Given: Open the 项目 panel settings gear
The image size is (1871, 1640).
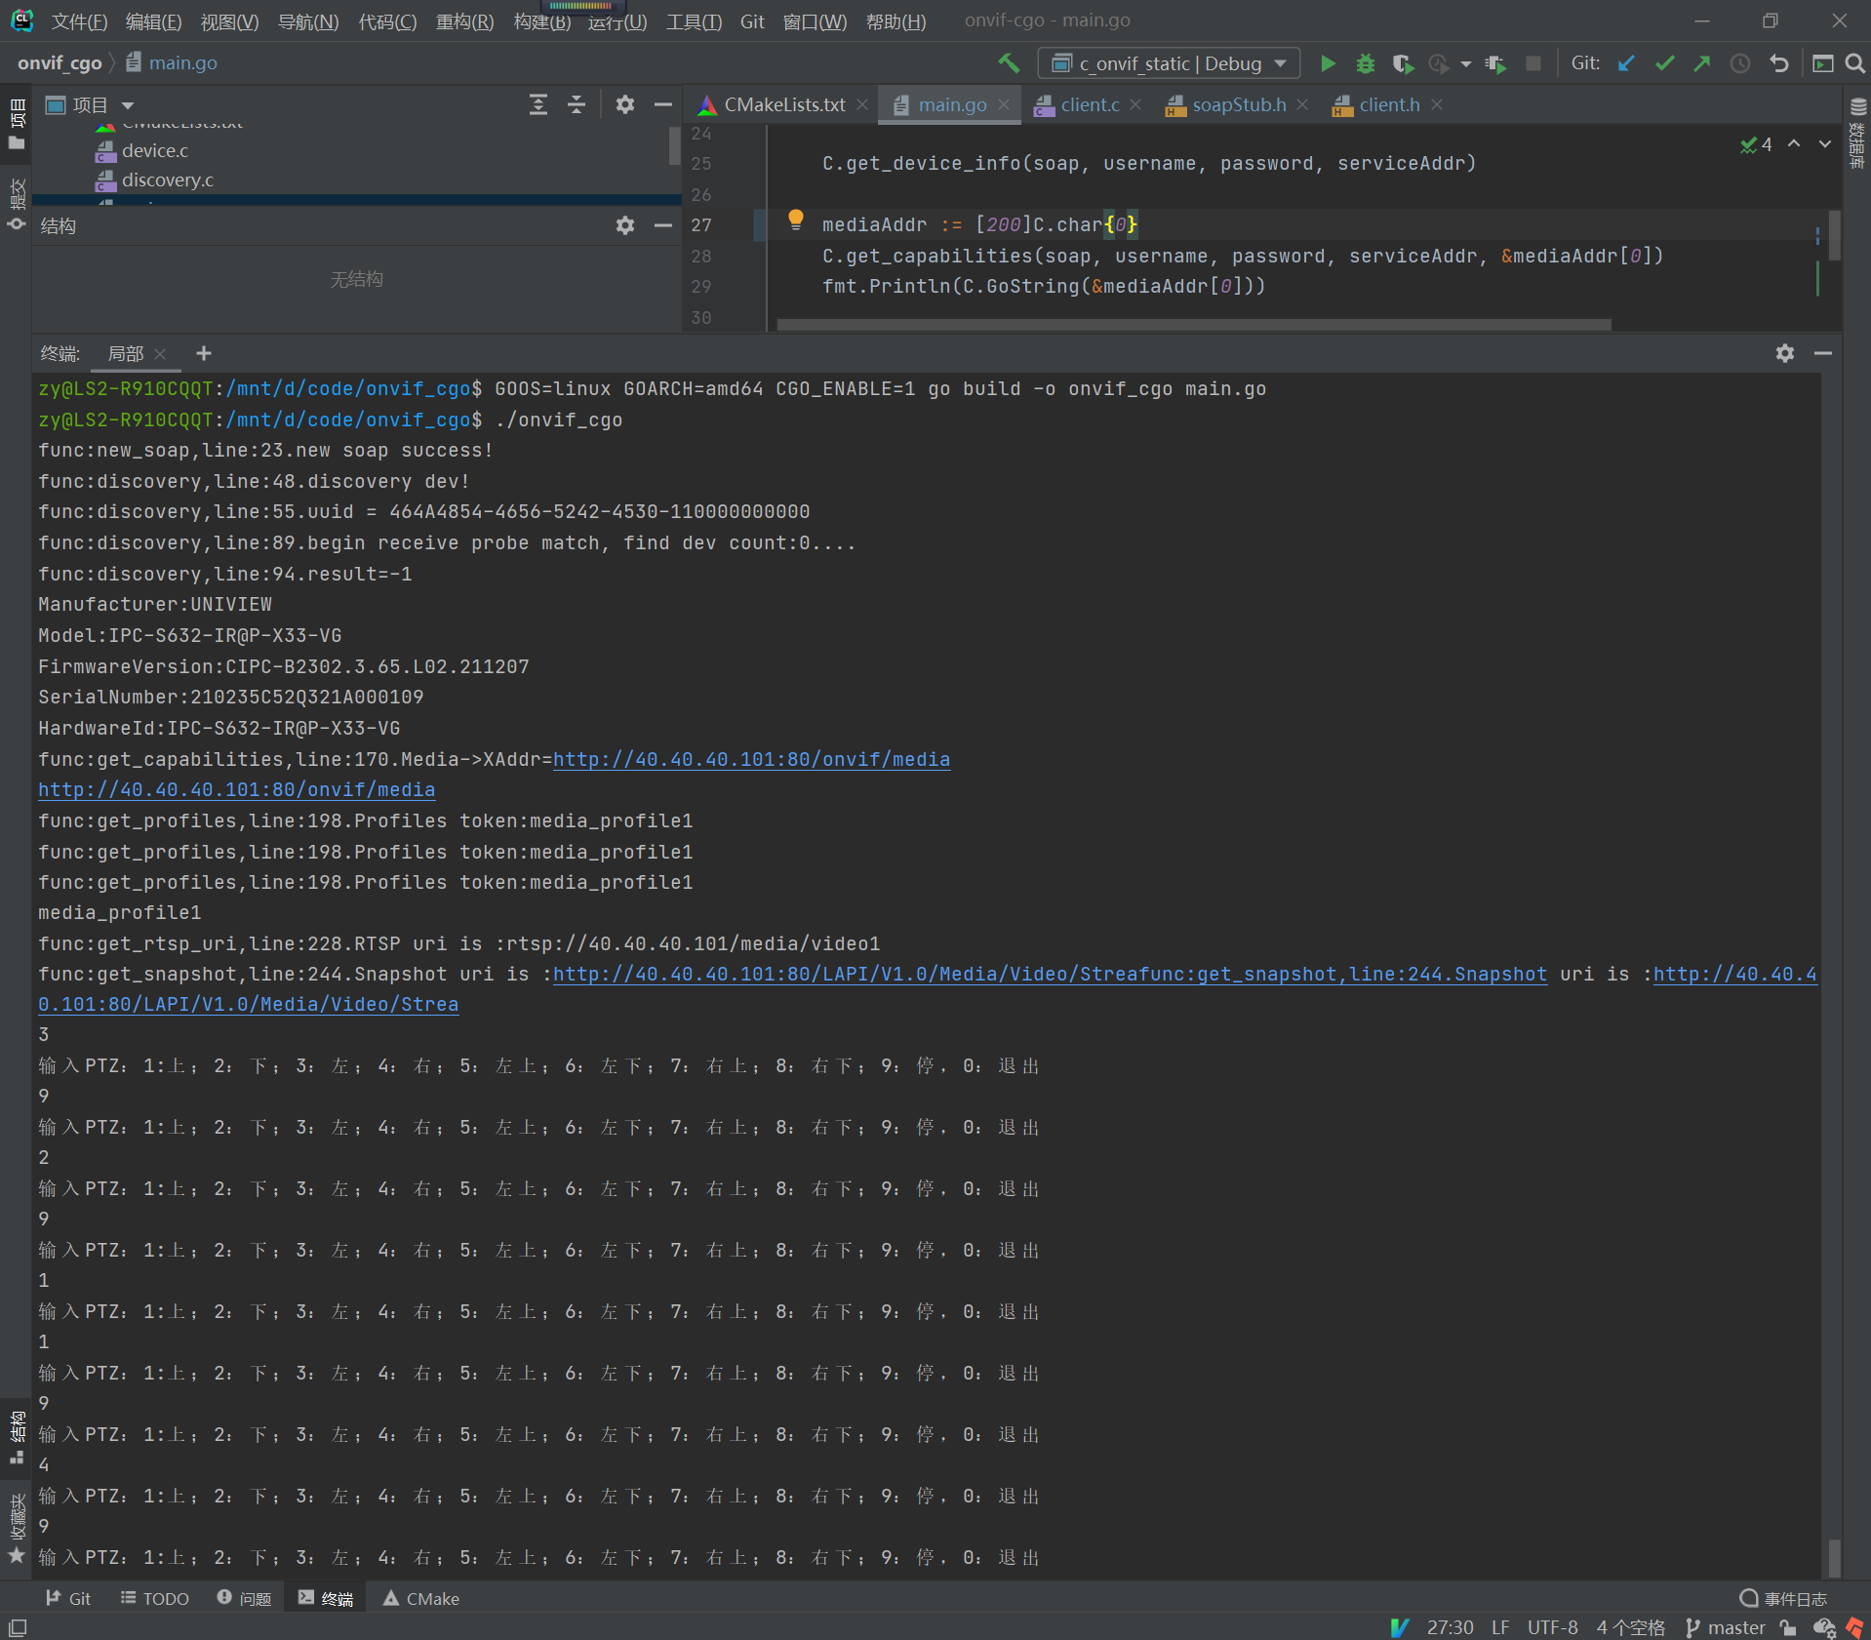Looking at the screenshot, I should click(625, 104).
